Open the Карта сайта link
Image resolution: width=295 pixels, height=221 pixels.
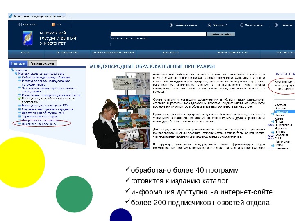[30, 25]
